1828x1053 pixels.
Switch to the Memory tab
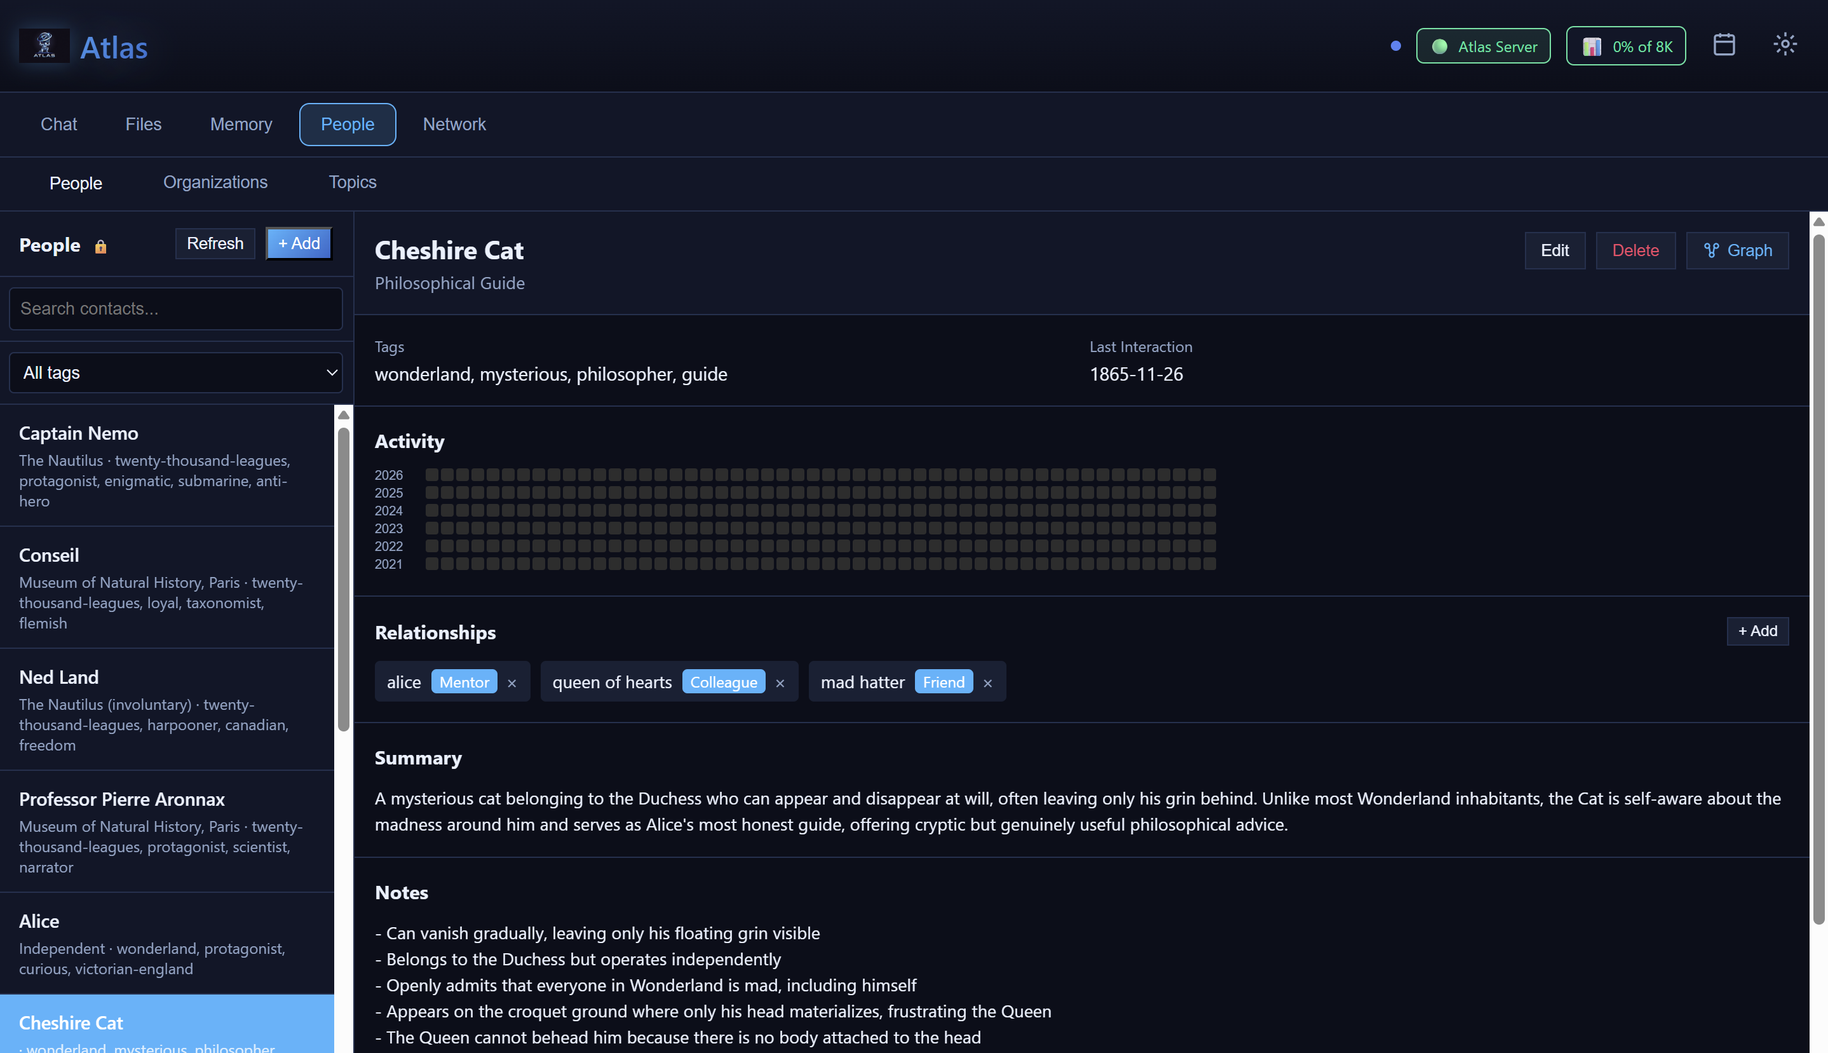click(241, 125)
